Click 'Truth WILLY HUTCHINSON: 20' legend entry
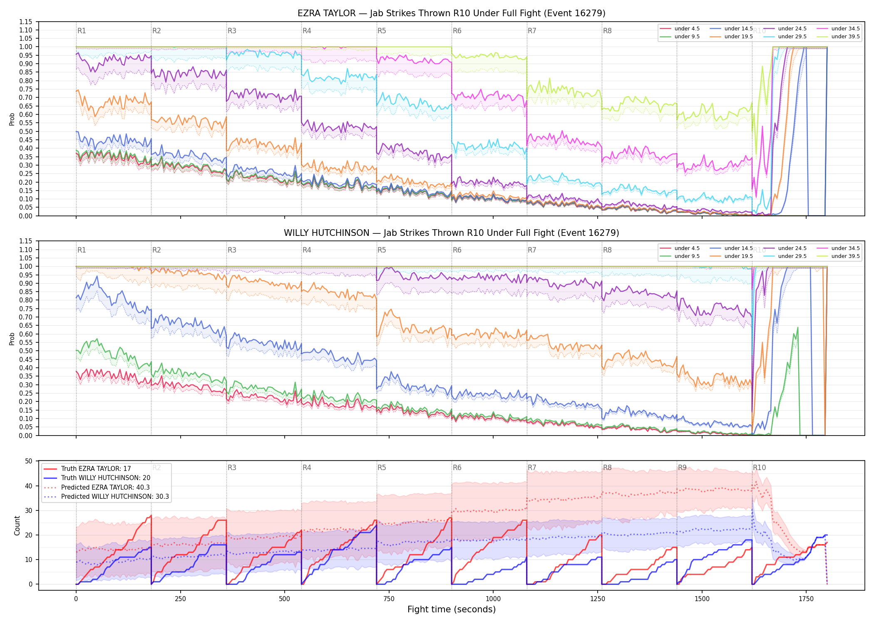This screenshot has width=874, height=624. coord(97,478)
